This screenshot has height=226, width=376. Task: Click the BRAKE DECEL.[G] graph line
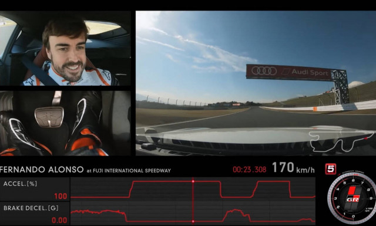193,215
